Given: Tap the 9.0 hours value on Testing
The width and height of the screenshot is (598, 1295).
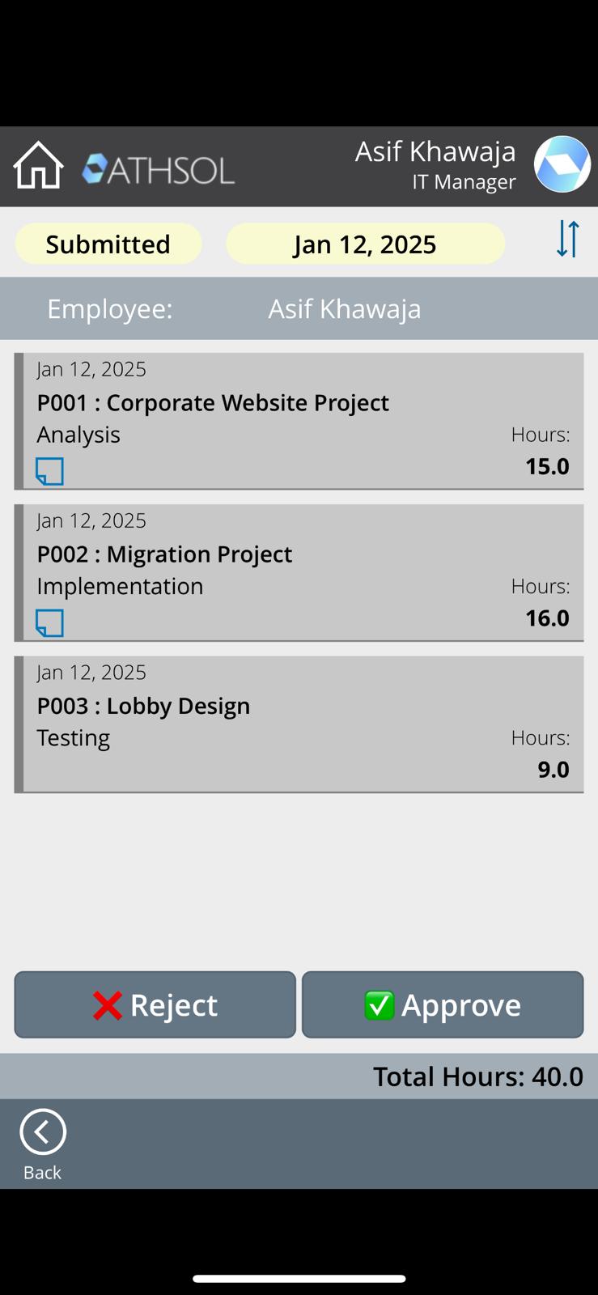Looking at the screenshot, I should 553,769.
